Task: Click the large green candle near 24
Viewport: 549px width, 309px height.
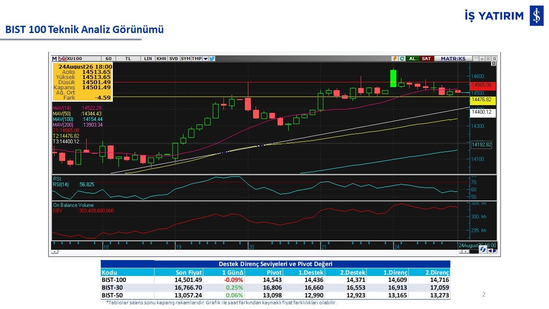Action: tap(393, 78)
